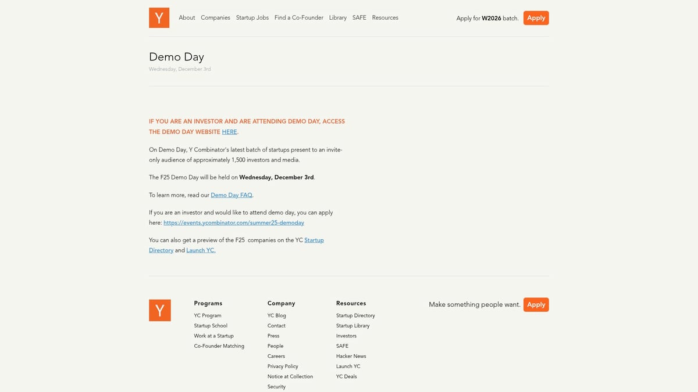Click the Programs footer column heading
The height and width of the screenshot is (392, 698).
[x=208, y=303]
